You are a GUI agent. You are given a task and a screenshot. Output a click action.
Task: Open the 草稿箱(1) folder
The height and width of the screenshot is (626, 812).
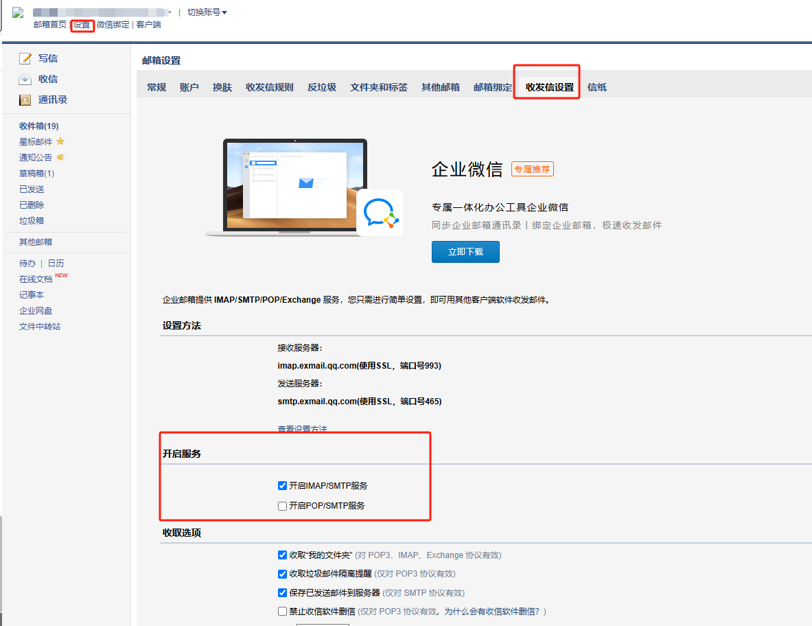click(37, 174)
